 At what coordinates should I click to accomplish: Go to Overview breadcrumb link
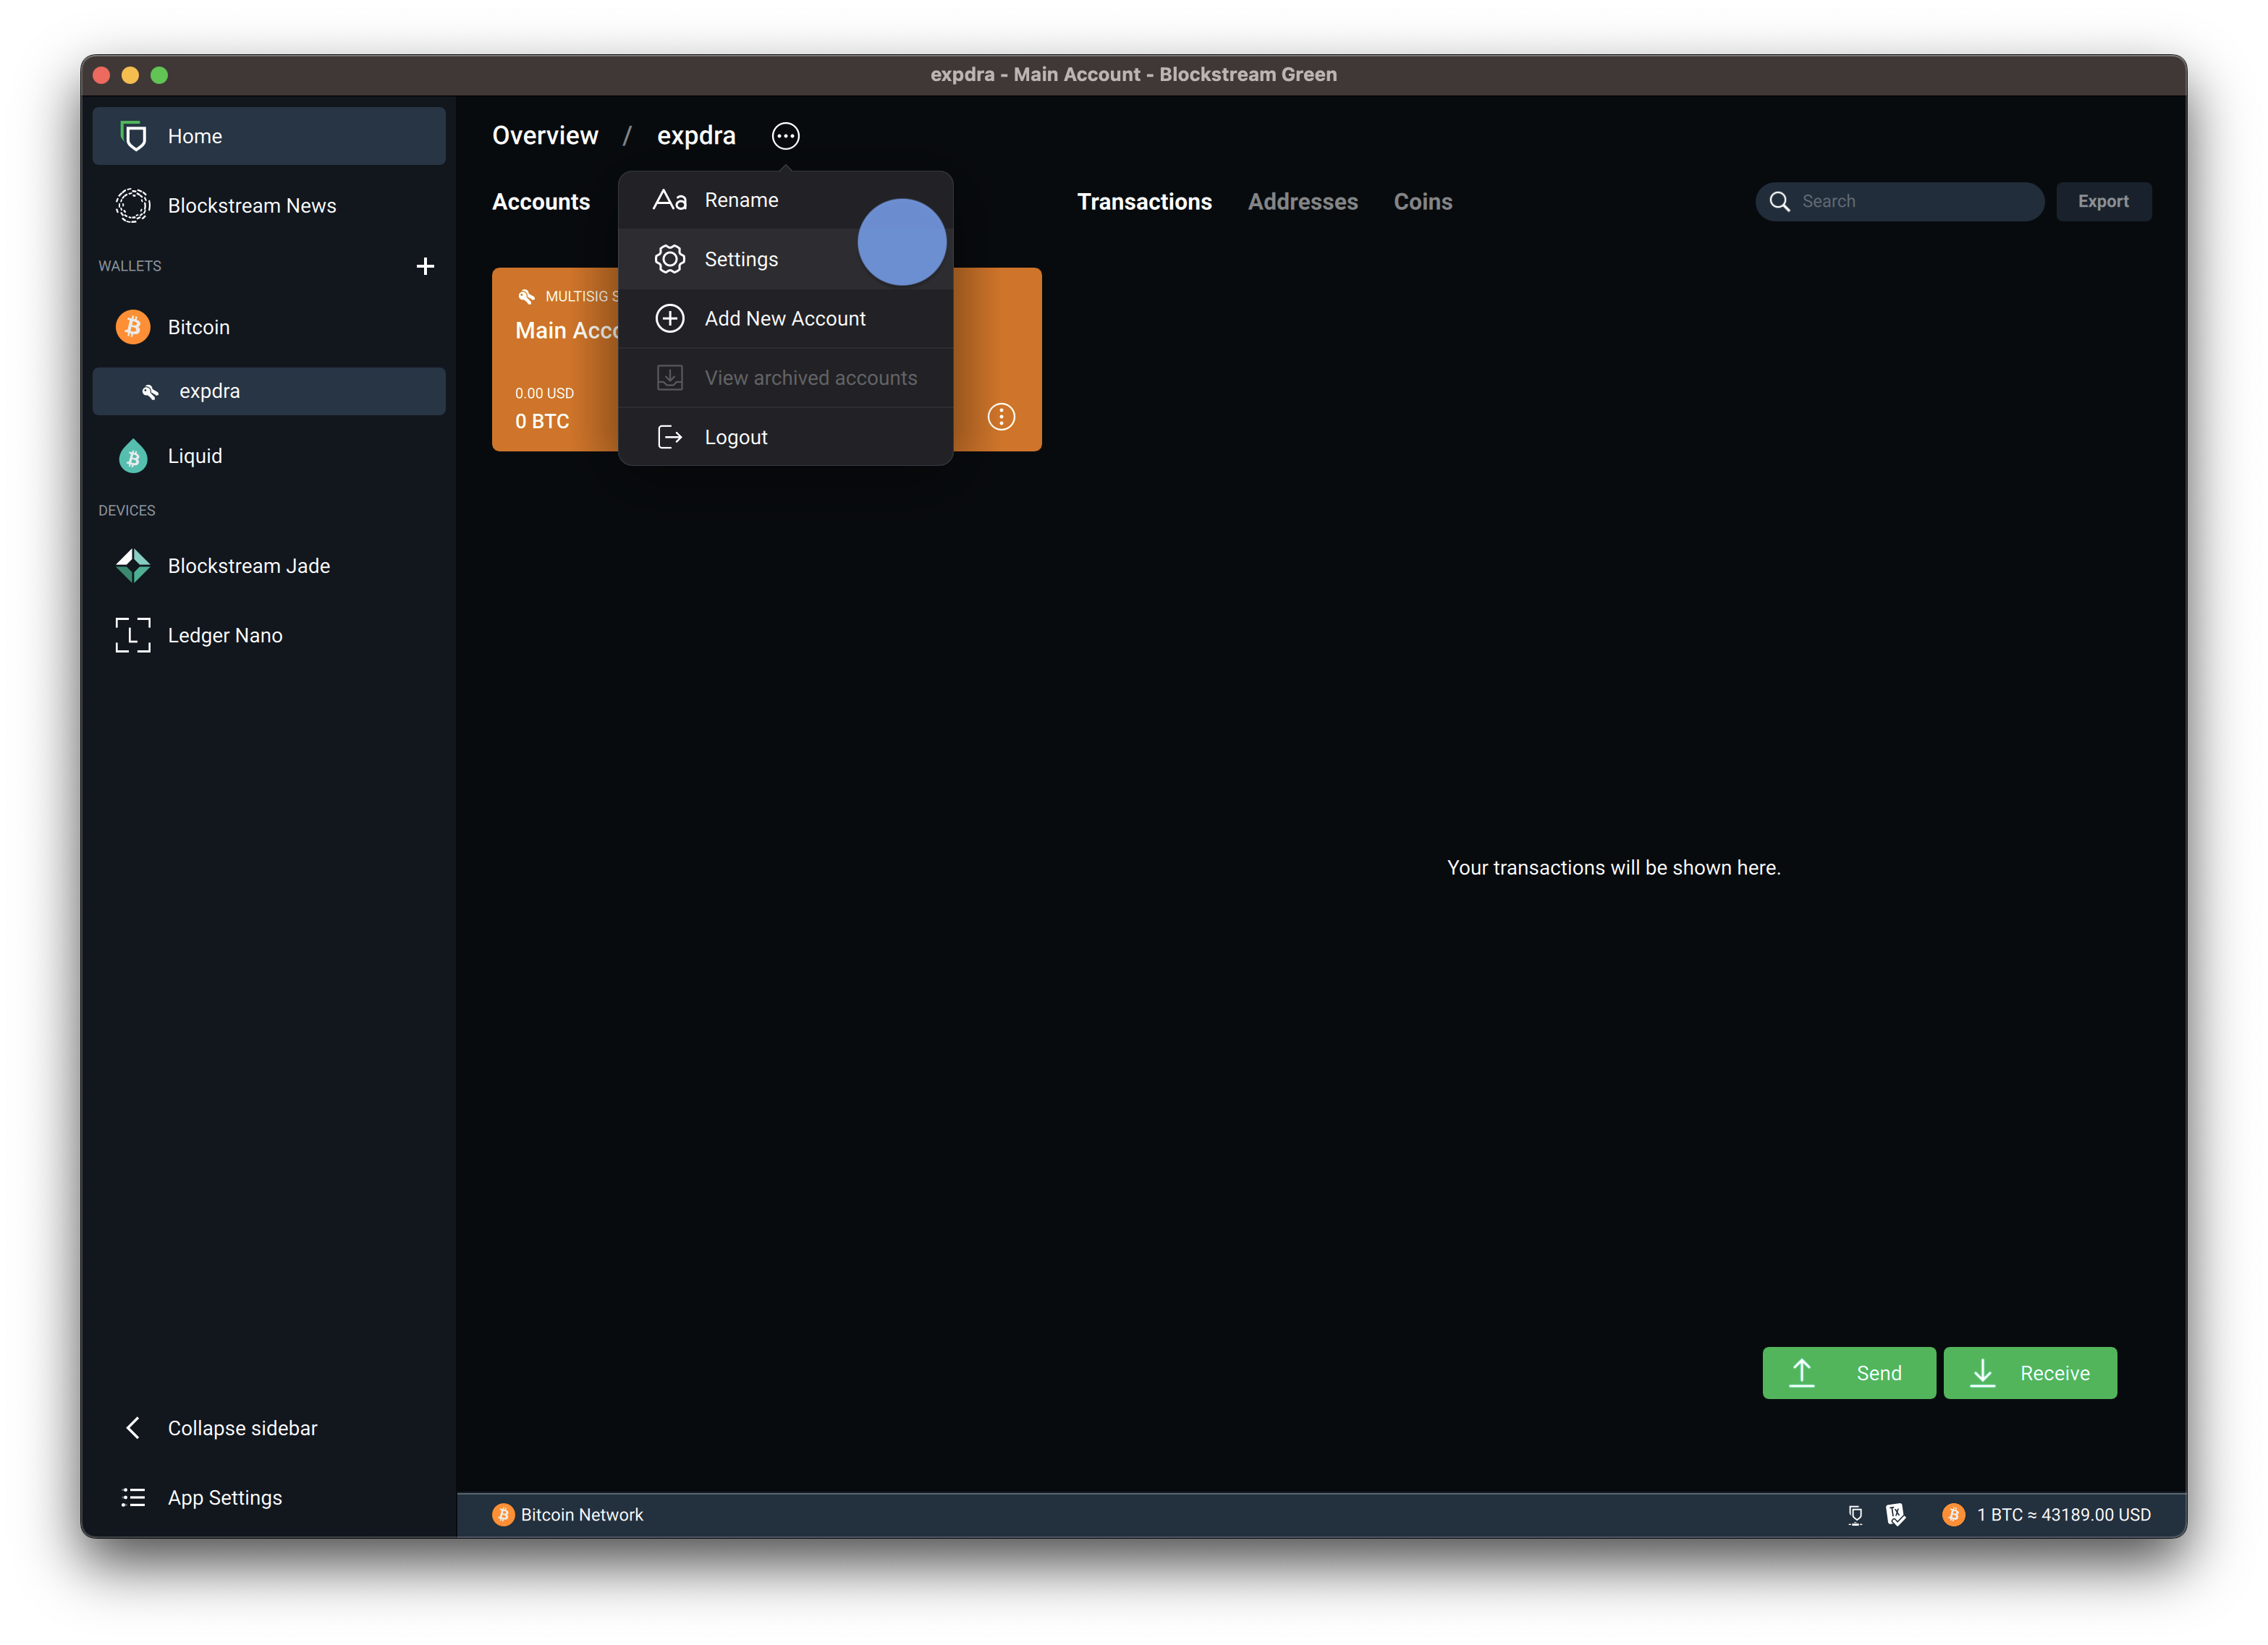tap(545, 136)
